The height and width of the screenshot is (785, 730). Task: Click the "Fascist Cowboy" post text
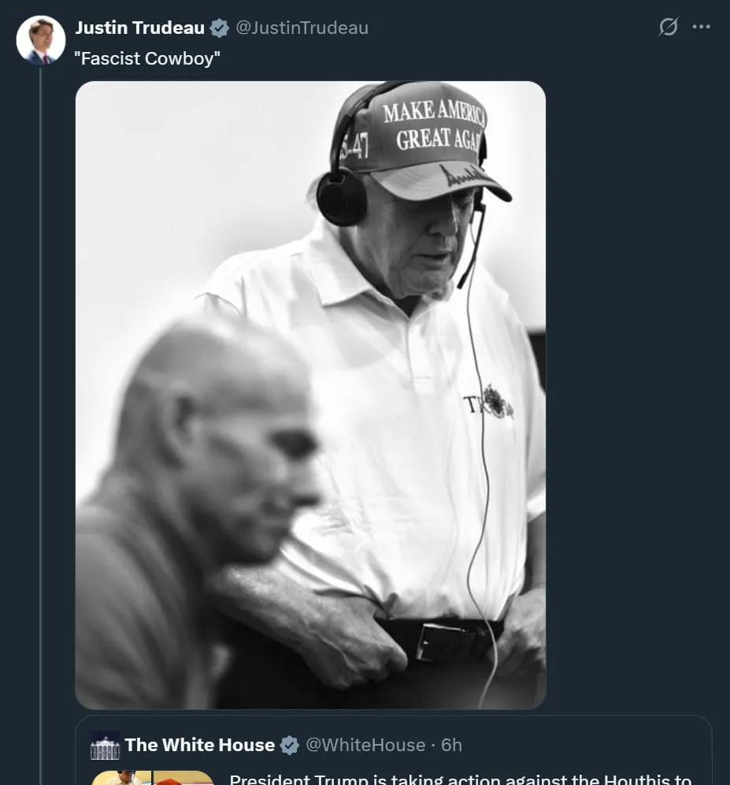coord(147,59)
